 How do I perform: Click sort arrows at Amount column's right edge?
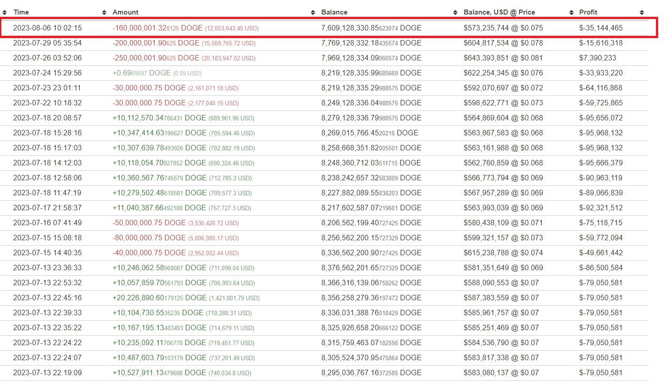(313, 12)
